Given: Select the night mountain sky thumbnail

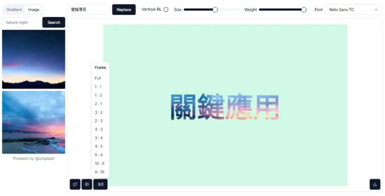Looking at the screenshot, I should pyautogui.click(x=33, y=59).
